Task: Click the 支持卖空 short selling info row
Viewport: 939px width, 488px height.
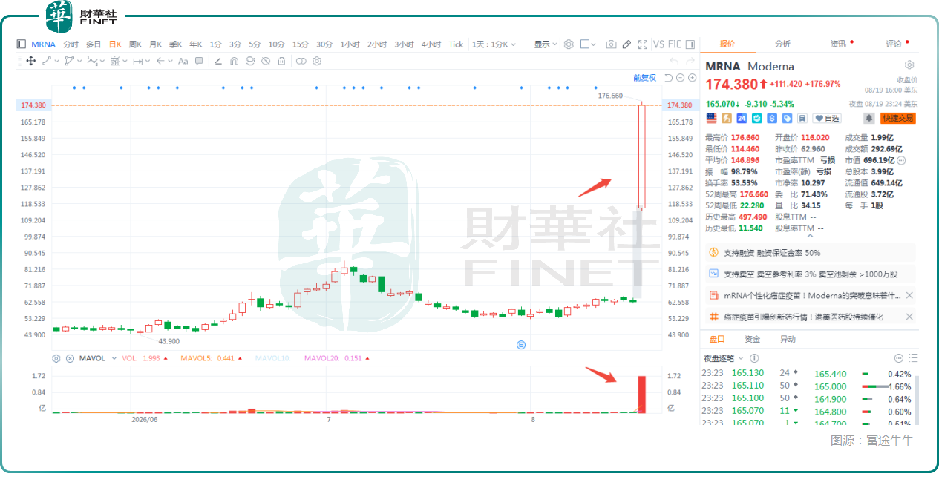Action: [x=810, y=274]
